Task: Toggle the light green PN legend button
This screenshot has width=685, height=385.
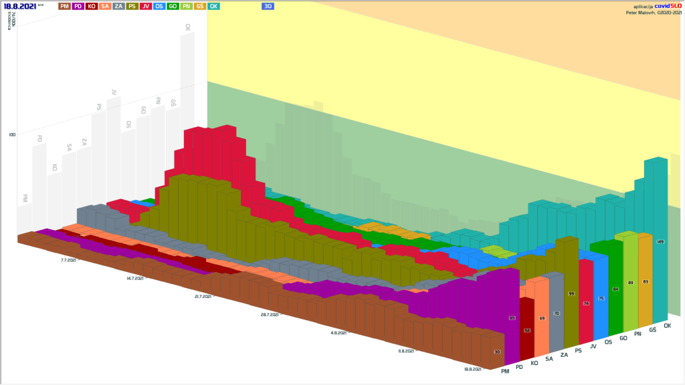Action: [187, 6]
